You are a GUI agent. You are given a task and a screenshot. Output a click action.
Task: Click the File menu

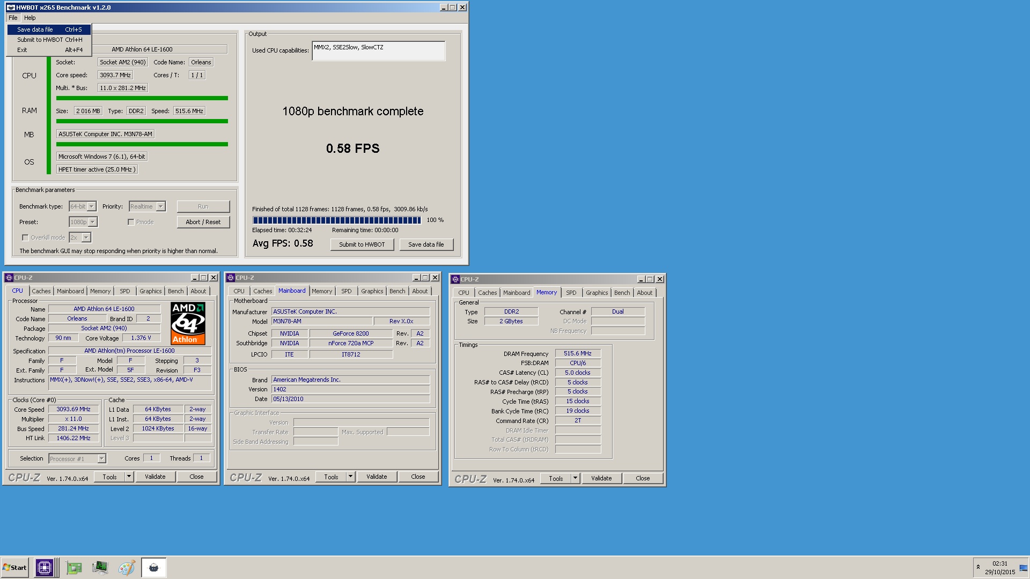(x=13, y=18)
